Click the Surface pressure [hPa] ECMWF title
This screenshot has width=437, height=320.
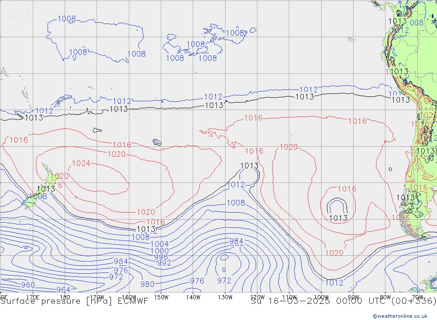74,301
